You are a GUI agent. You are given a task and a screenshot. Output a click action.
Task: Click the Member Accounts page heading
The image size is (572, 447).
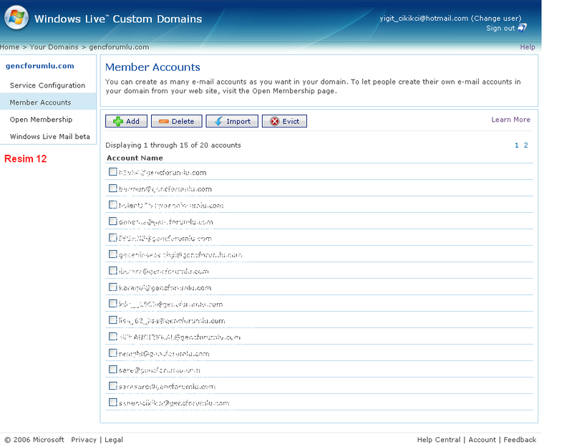coord(153,67)
